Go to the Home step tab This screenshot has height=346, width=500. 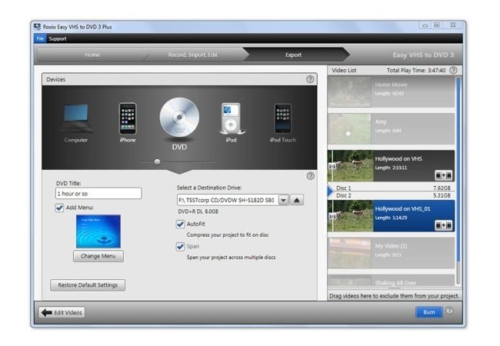click(x=92, y=55)
